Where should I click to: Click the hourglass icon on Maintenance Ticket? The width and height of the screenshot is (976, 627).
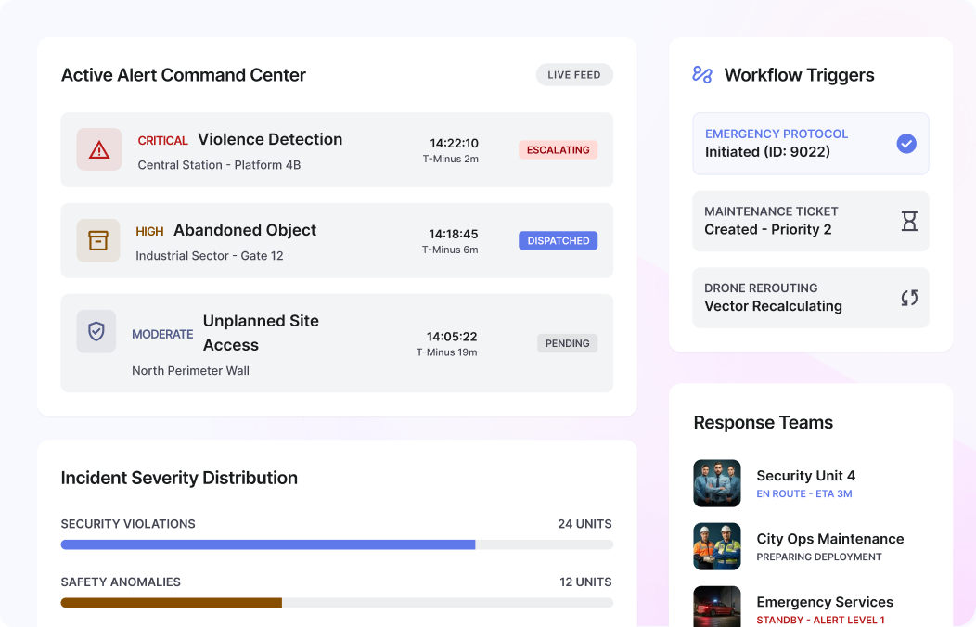coord(906,221)
